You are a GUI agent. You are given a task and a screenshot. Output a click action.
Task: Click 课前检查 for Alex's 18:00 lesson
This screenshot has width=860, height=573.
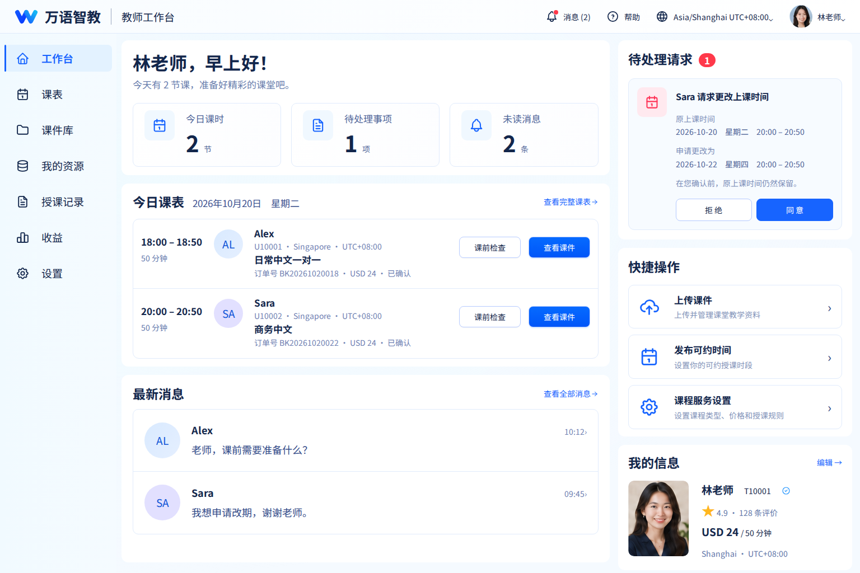490,247
